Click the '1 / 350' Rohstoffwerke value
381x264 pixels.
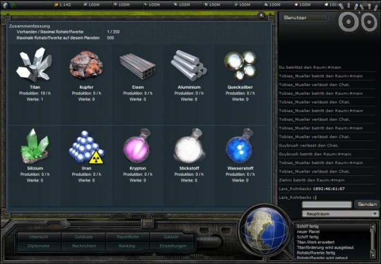113,32
